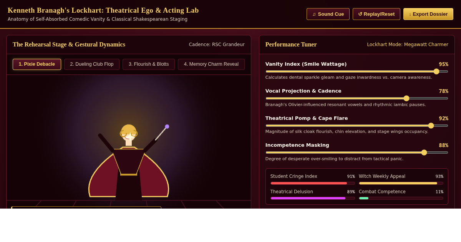
Task: Click the page title 'Kenneth Branagh's Lockhart'
Action: pos(103,10)
